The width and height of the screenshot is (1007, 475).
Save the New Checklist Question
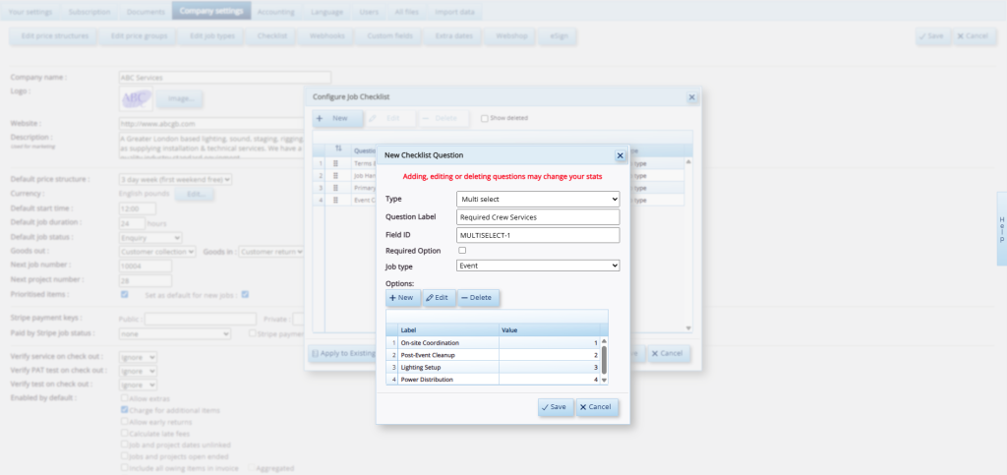click(556, 407)
